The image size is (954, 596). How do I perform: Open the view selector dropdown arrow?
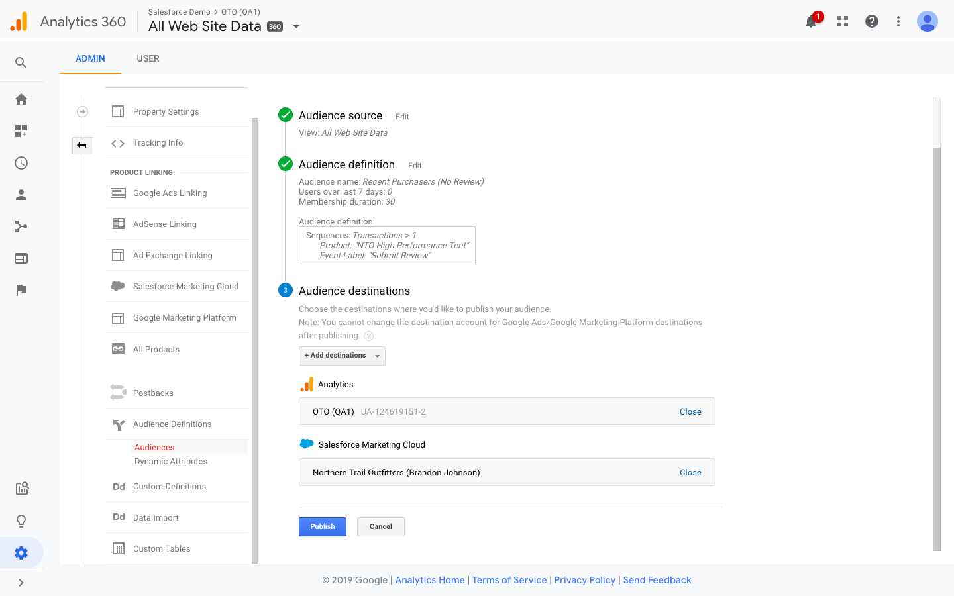click(x=296, y=27)
